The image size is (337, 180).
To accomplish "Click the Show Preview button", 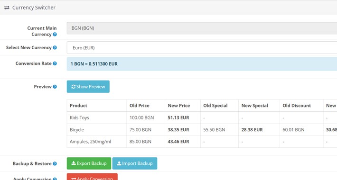I will (x=88, y=87).
